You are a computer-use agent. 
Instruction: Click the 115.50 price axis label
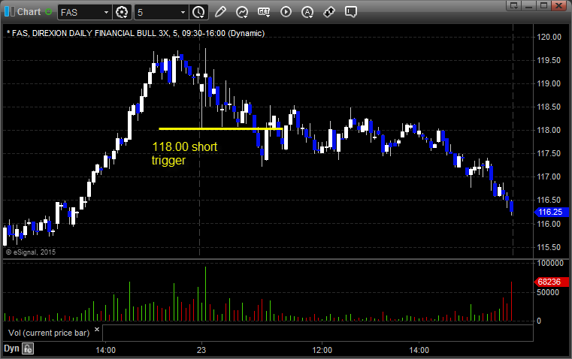549,247
